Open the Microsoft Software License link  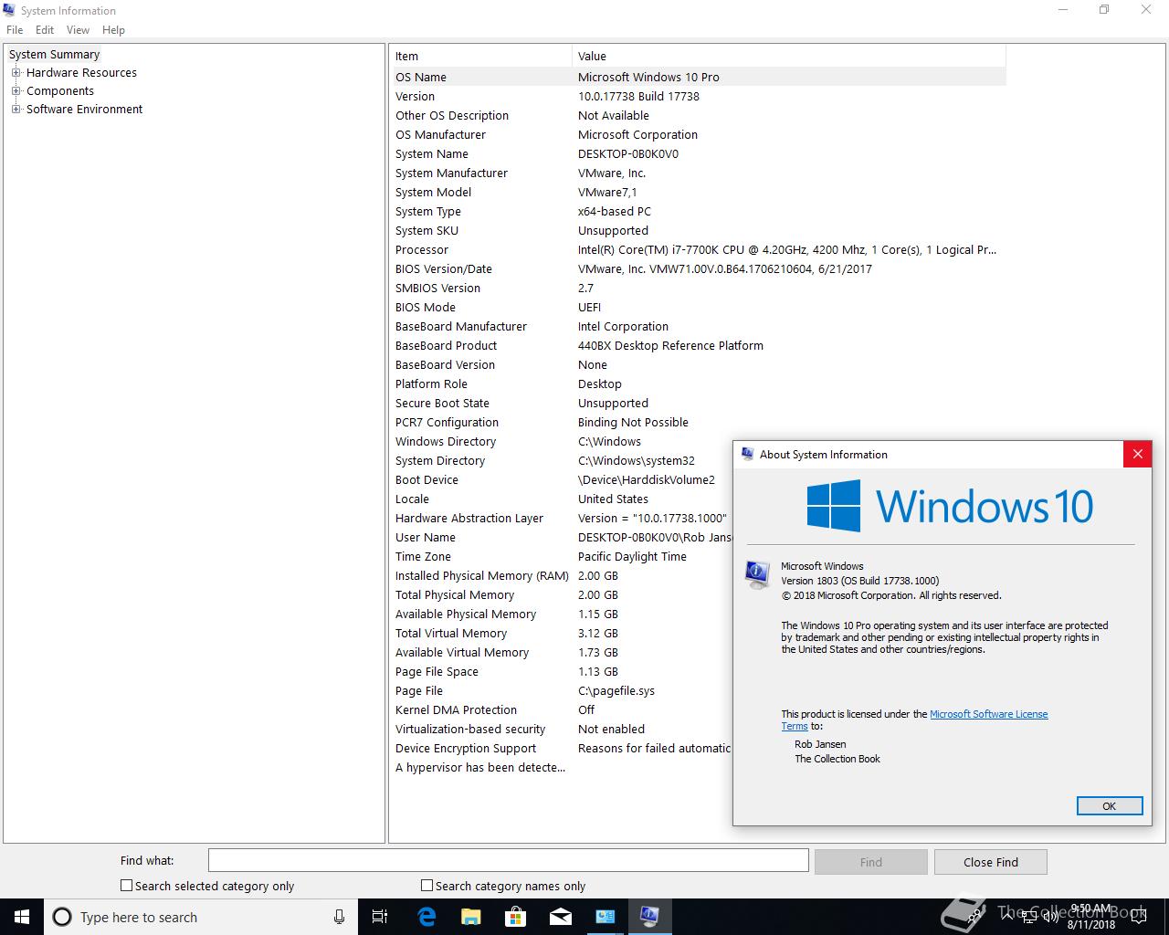989,714
